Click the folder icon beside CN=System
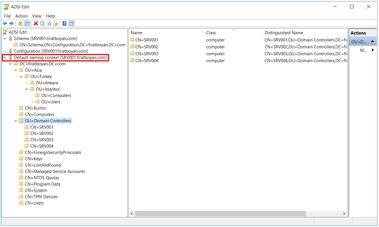 (21, 190)
